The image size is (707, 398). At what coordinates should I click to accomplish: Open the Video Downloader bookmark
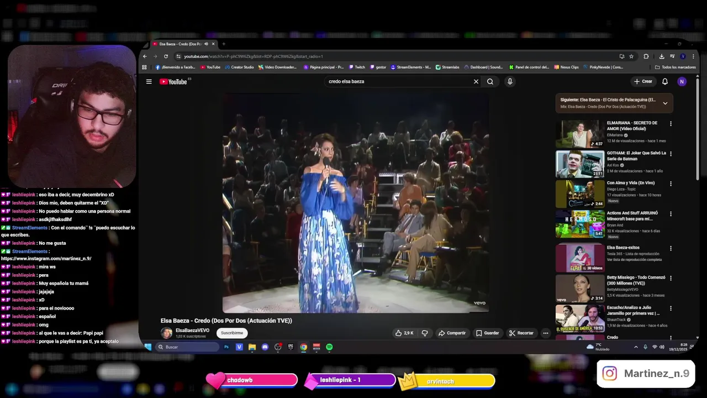277,67
